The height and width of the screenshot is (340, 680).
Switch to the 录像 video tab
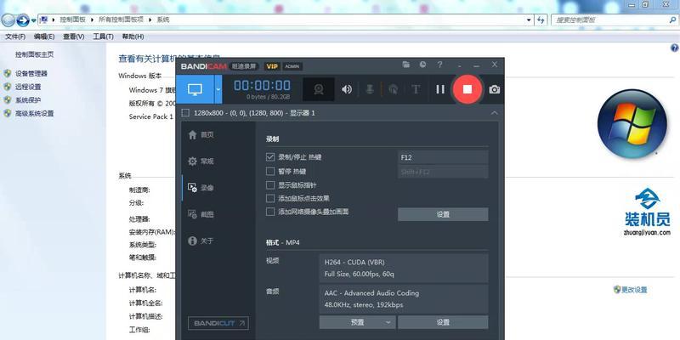coord(201,188)
